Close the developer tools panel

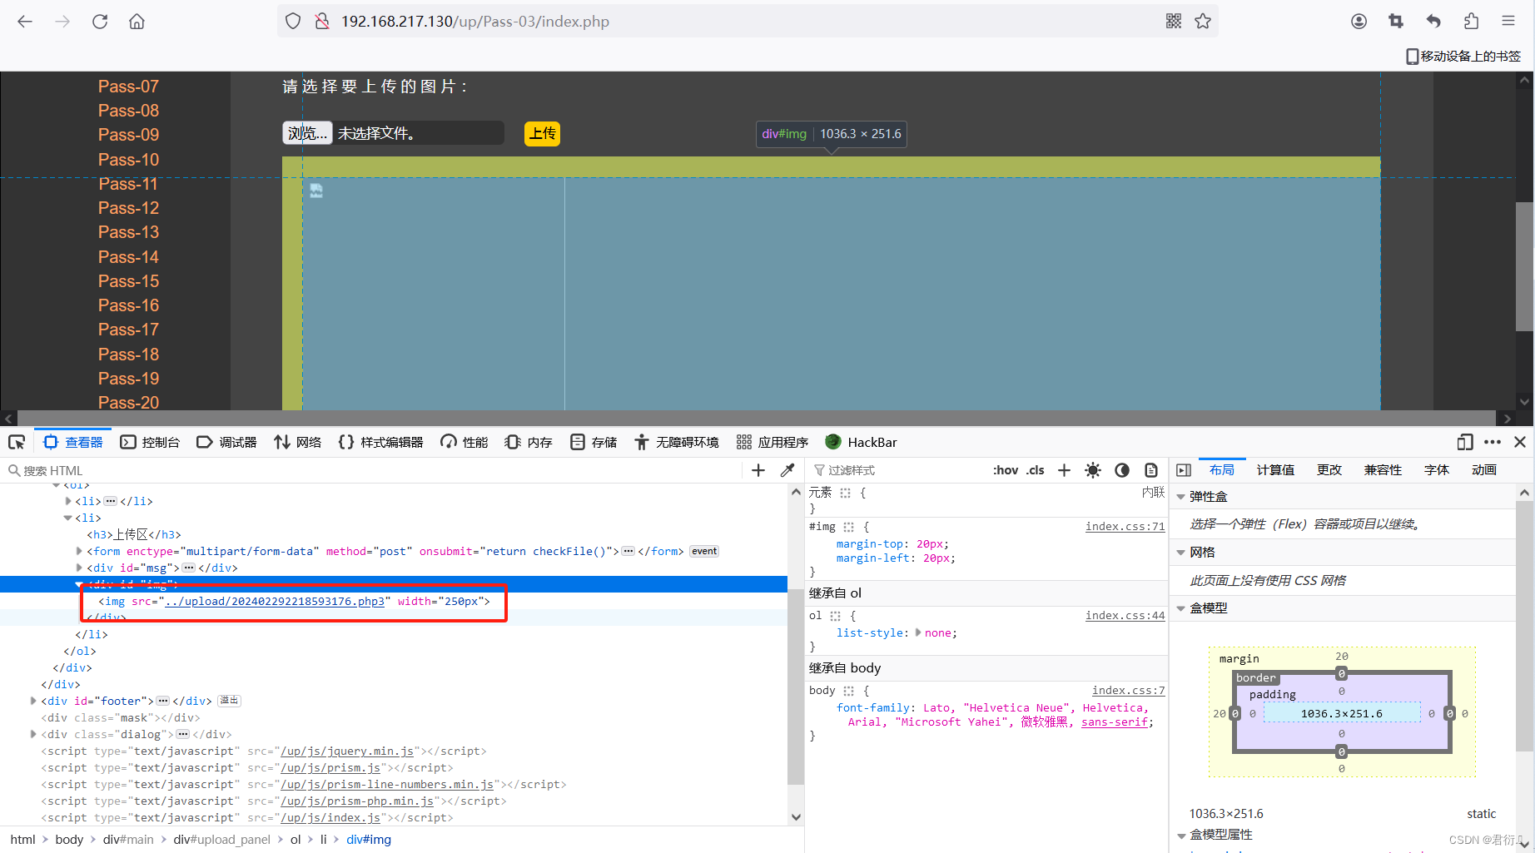coord(1520,442)
